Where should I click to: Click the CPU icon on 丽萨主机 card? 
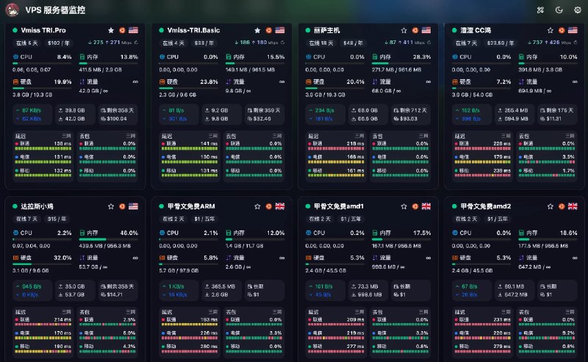[x=308, y=57]
